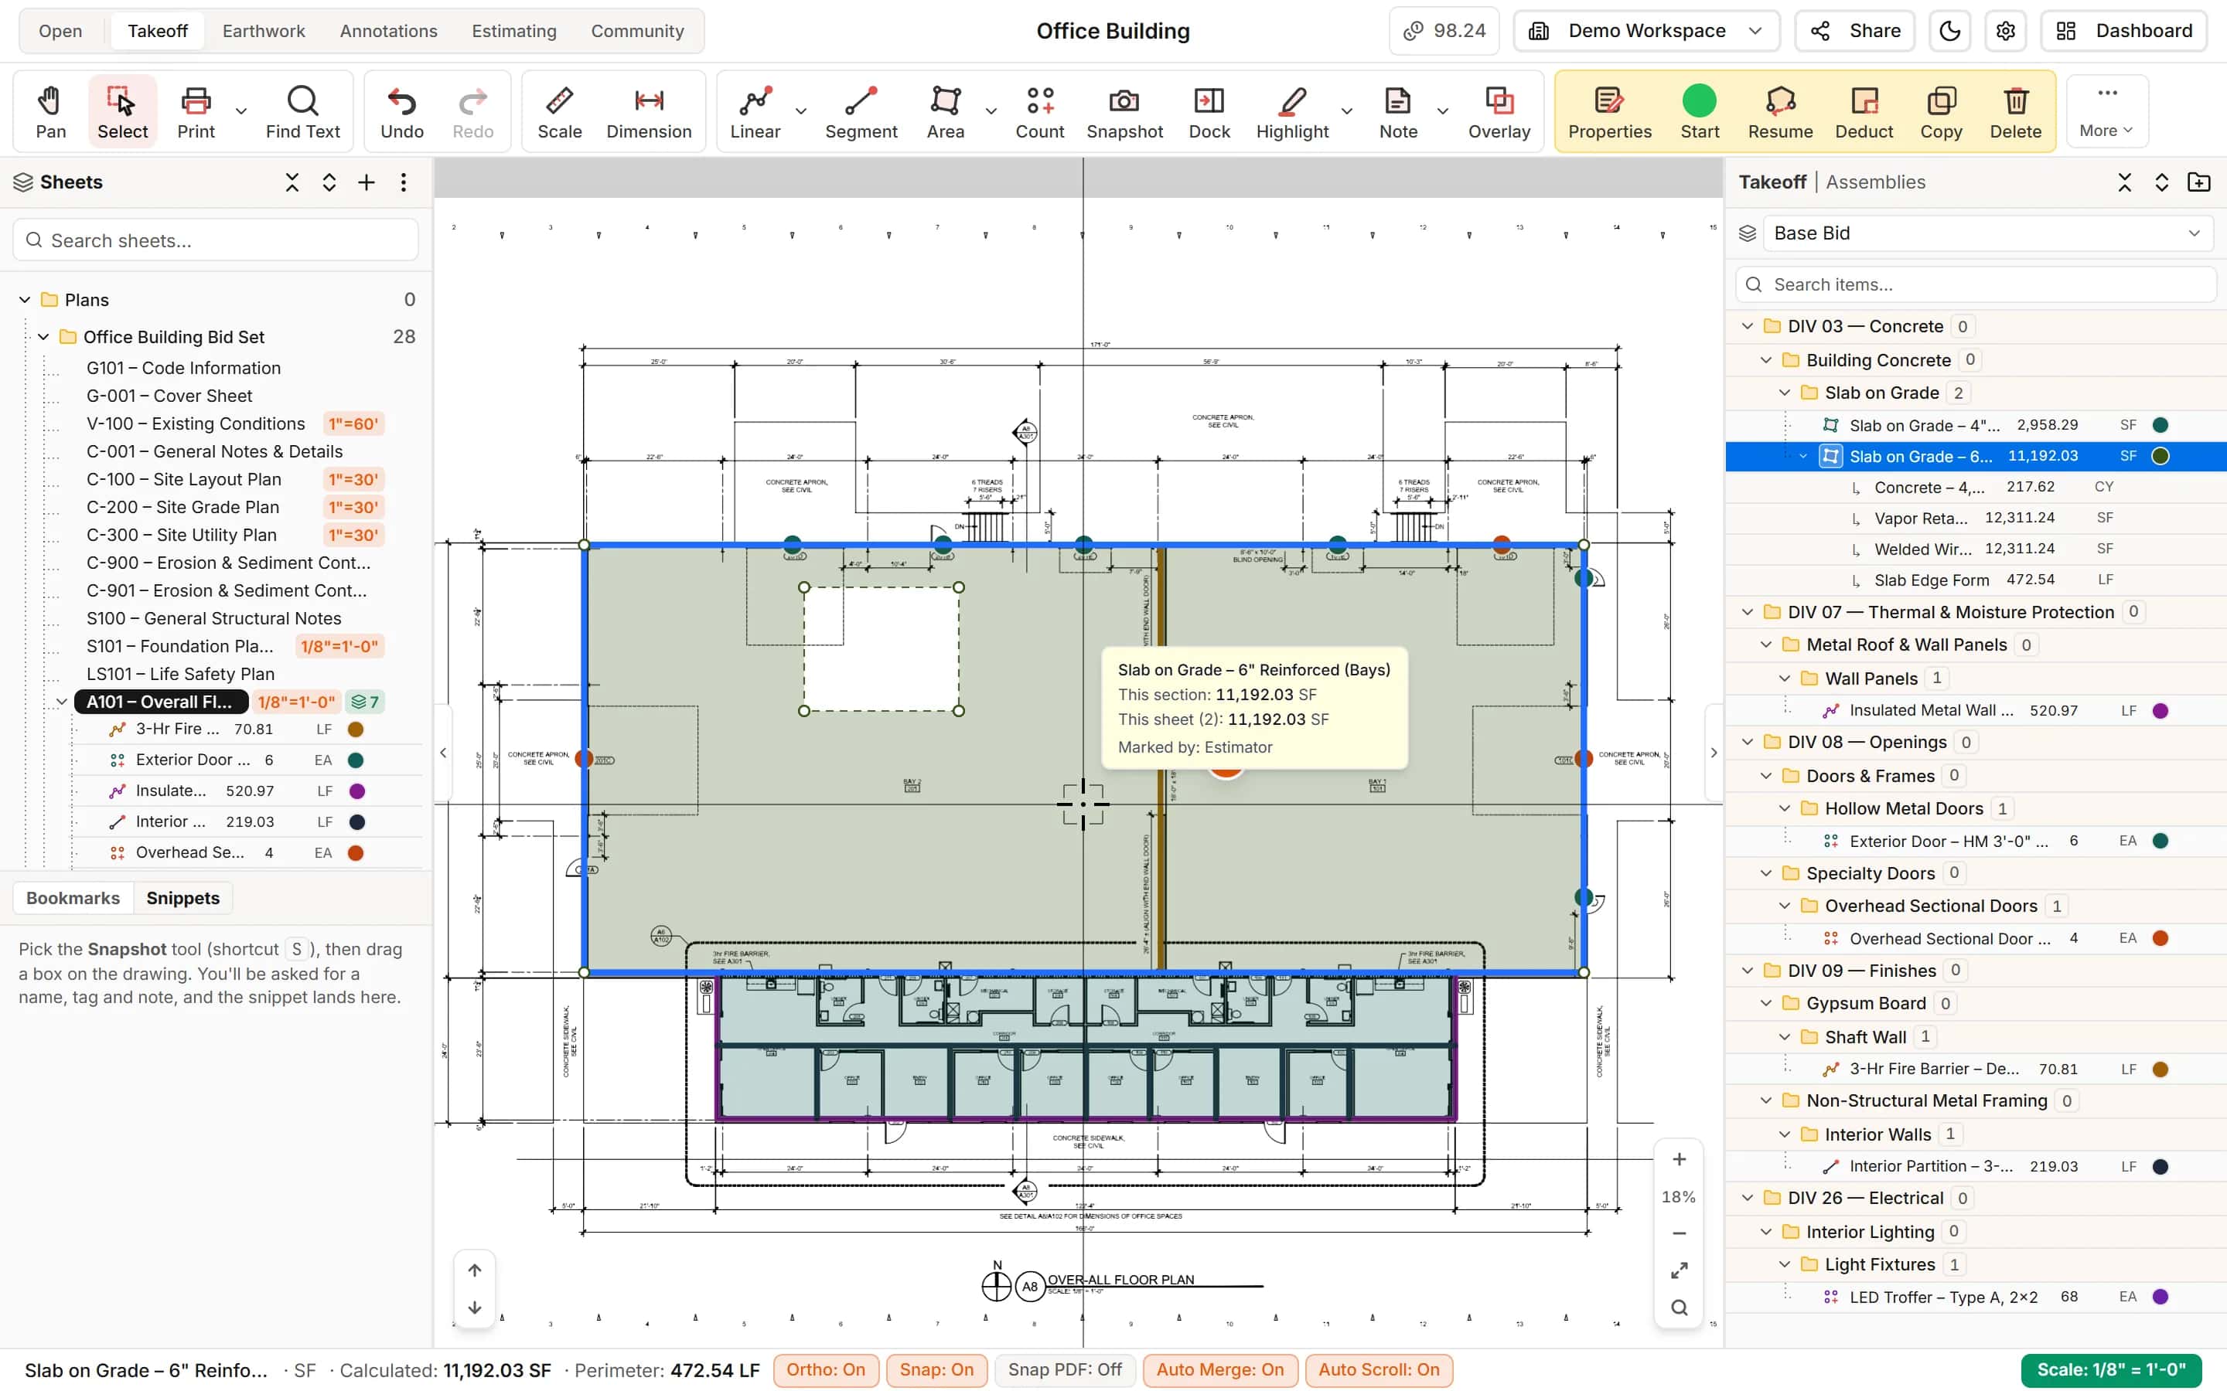This screenshot has height=1391, width=2227.
Task: Click the Deduct tool
Action: click(x=1864, y=112)
